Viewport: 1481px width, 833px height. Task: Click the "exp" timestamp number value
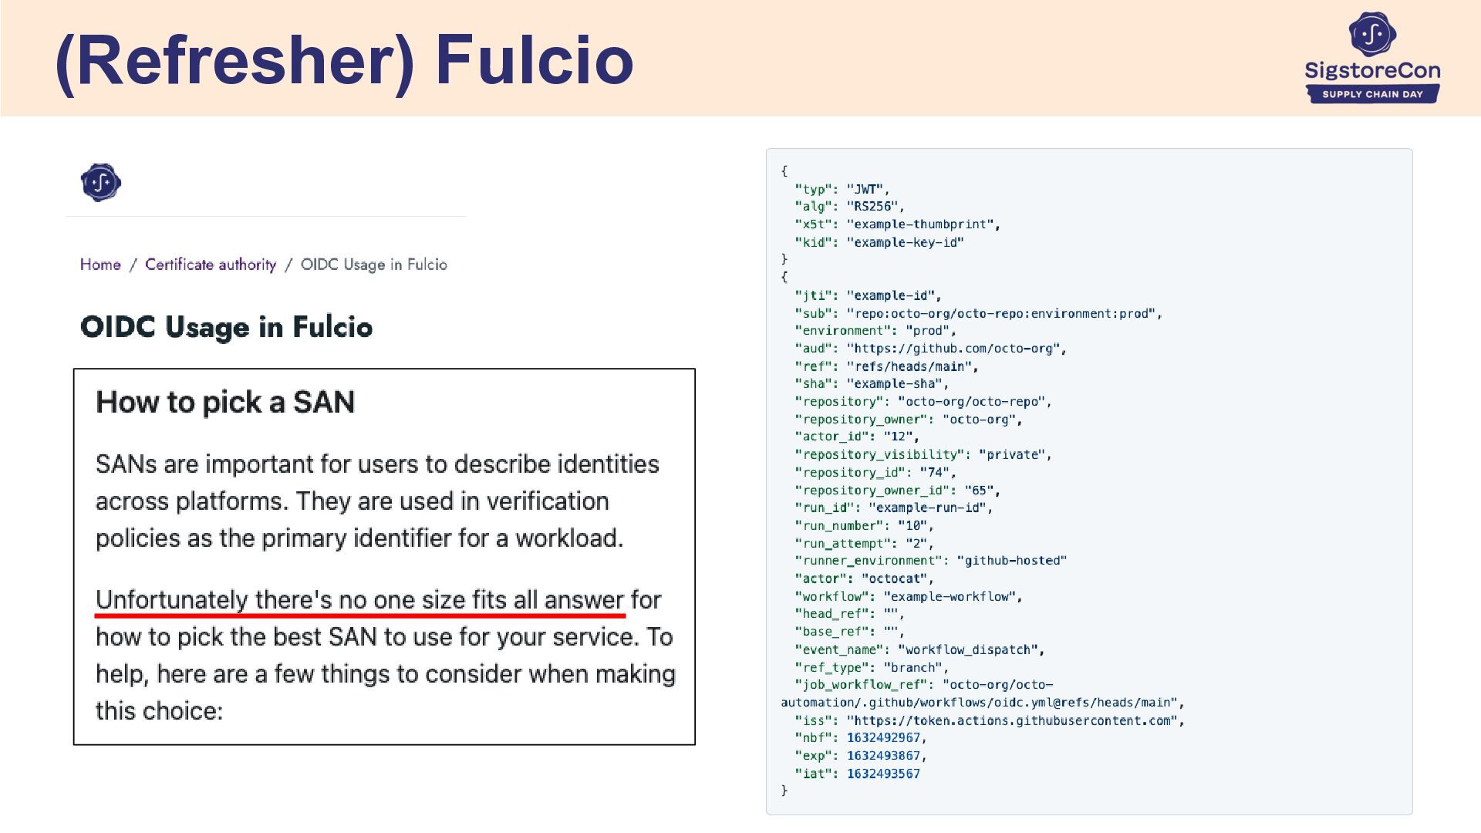coord(883,756)
